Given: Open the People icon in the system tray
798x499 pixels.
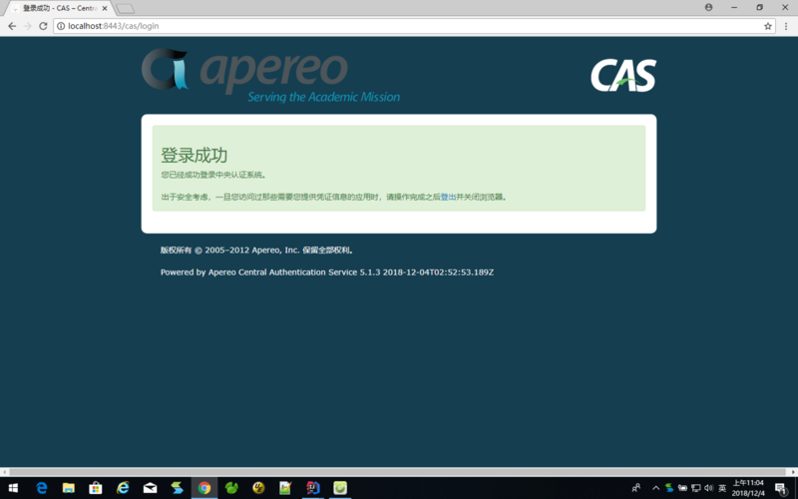Looking at the screenshot, I should click(636, 488).
